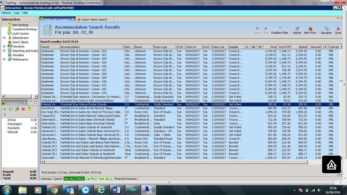Viewport: 347px width, 195px height.
Task: Click the results list scroll-up arrow
Action: click(341, 47)
